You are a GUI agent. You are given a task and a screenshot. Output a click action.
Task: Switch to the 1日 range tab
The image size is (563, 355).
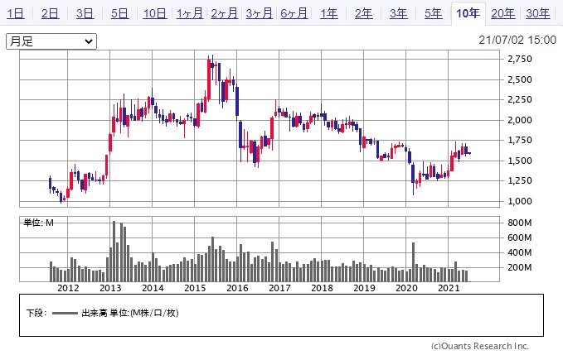pos(16,13)
